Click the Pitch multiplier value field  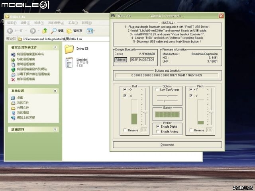pos(209,130)
